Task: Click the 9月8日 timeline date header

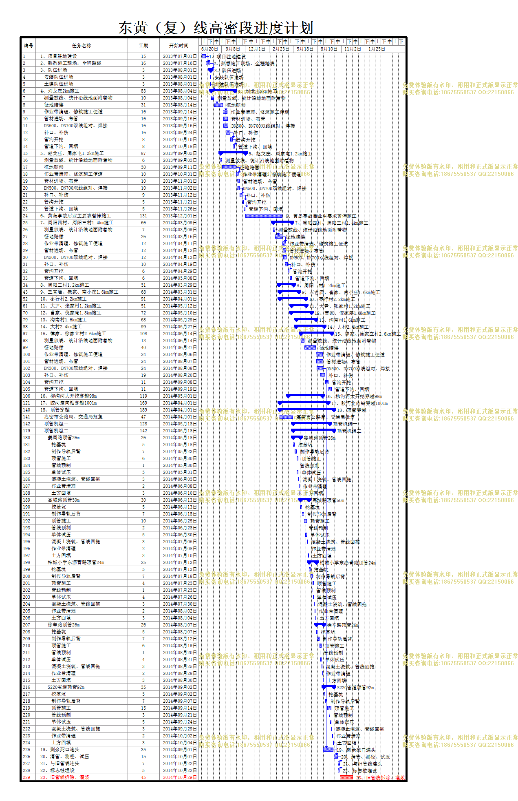Action: coord(233,49)
